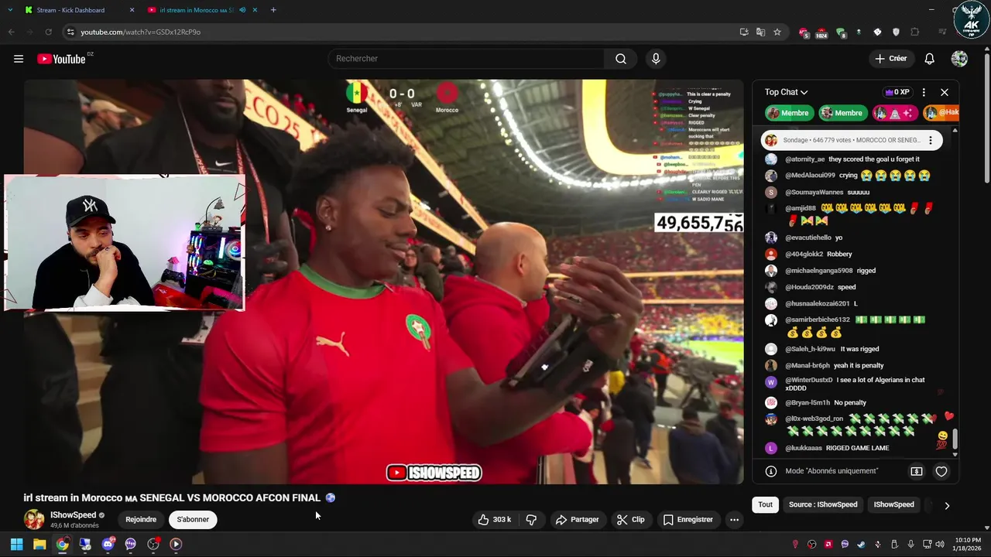This screenshot has height=557, width=991.
Task: Click the URL address bar
Action: tap(403, 32)
